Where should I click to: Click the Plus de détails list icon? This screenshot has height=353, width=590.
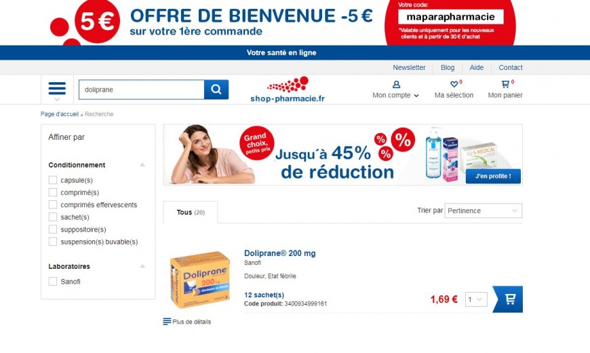coord(167,321)
